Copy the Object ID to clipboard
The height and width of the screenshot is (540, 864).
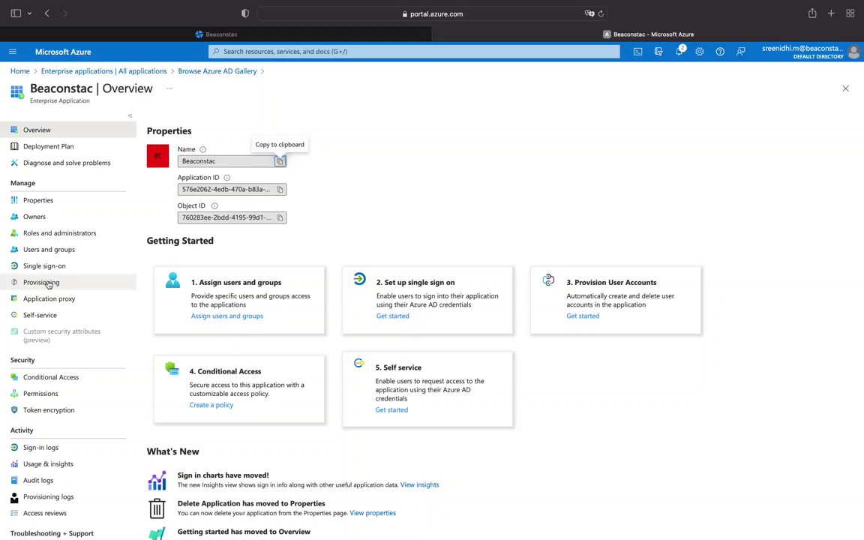280,217
